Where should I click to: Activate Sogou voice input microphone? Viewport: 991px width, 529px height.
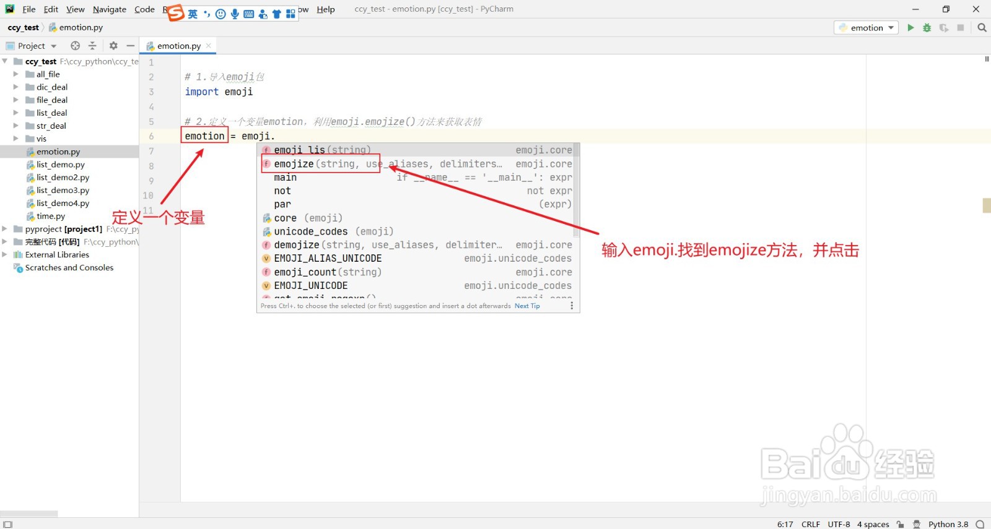click(x=235, y=14)
